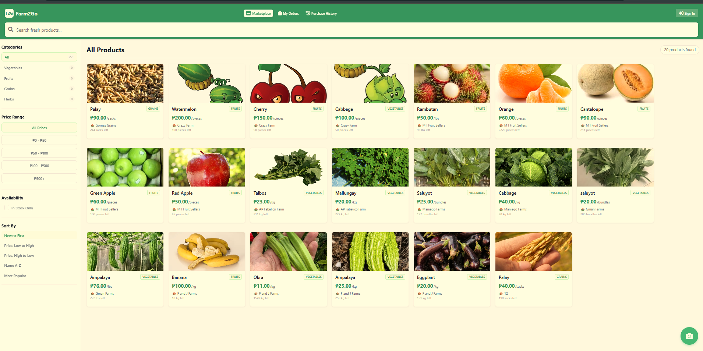Click the F2G logo icon
Screen dimensions: 703x351
9,13
